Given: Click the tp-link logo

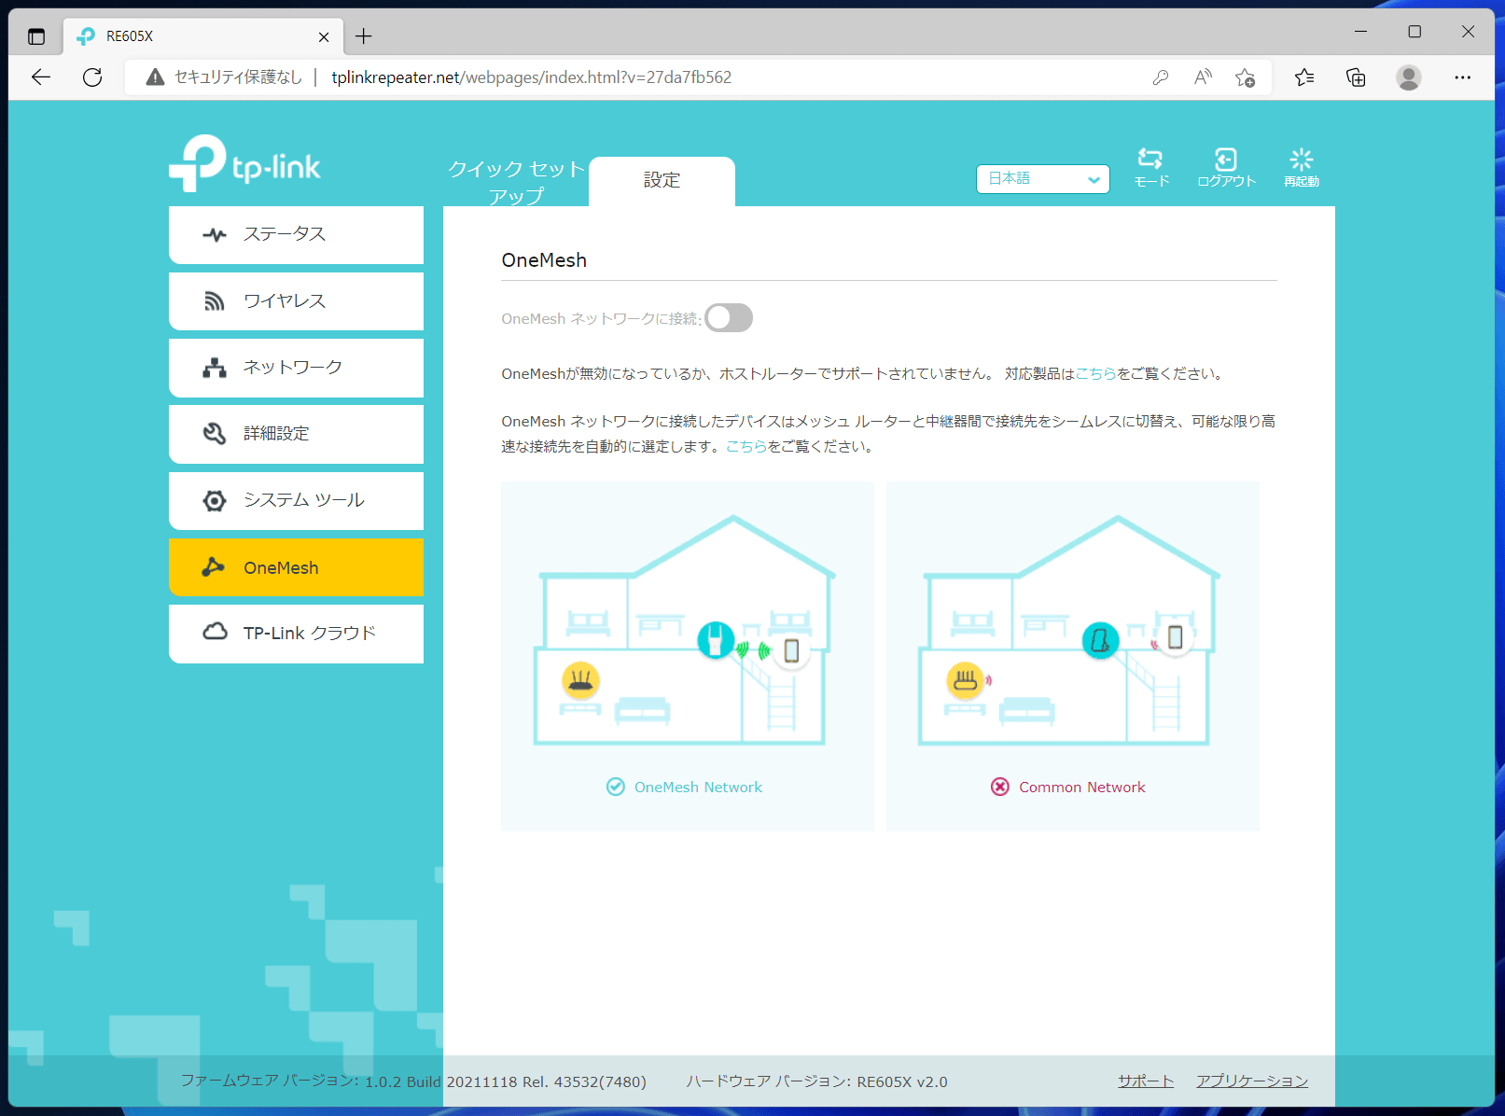Looking at the screenshot, I should tap(244, 164).
